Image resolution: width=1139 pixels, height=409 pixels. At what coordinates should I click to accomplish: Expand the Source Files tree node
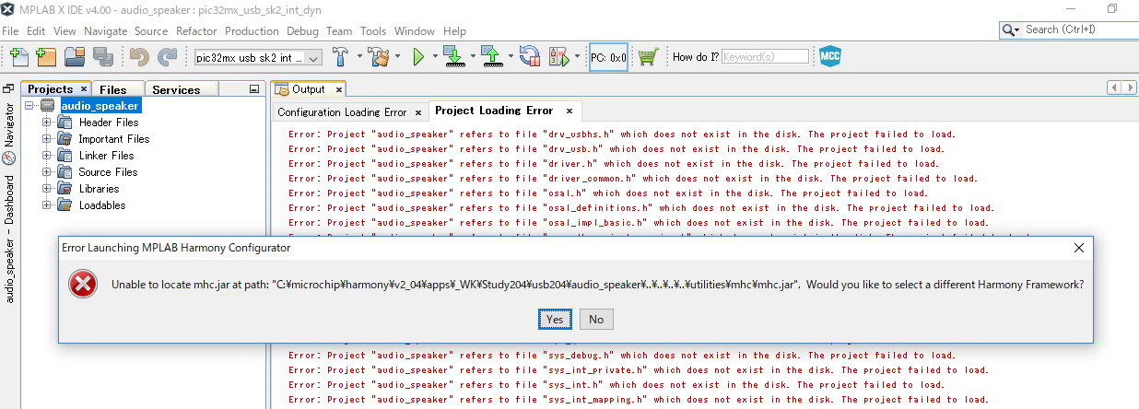click(x=47, y=172)
